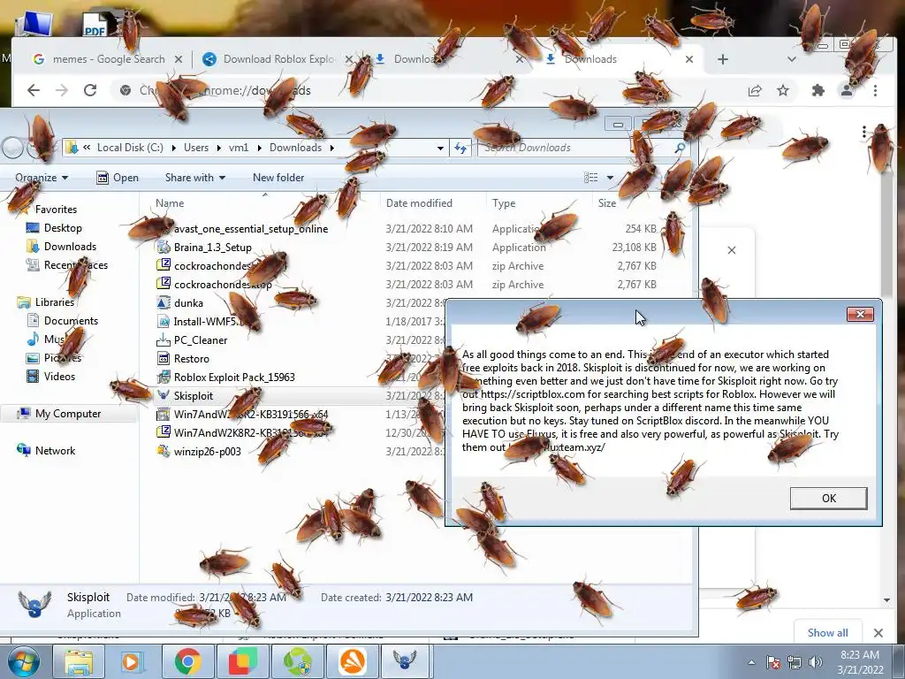Open a new Chrome tab

click(x=723, y=59)
